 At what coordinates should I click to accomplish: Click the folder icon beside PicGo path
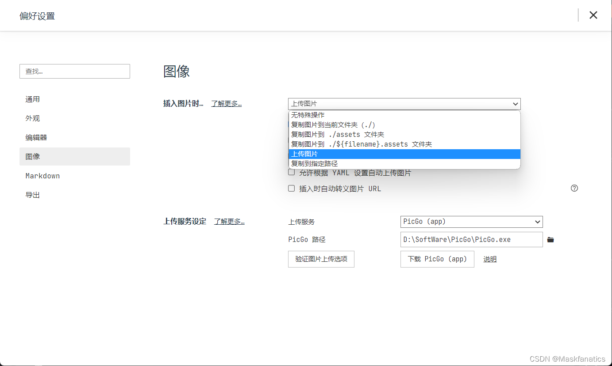pos(550,240)
